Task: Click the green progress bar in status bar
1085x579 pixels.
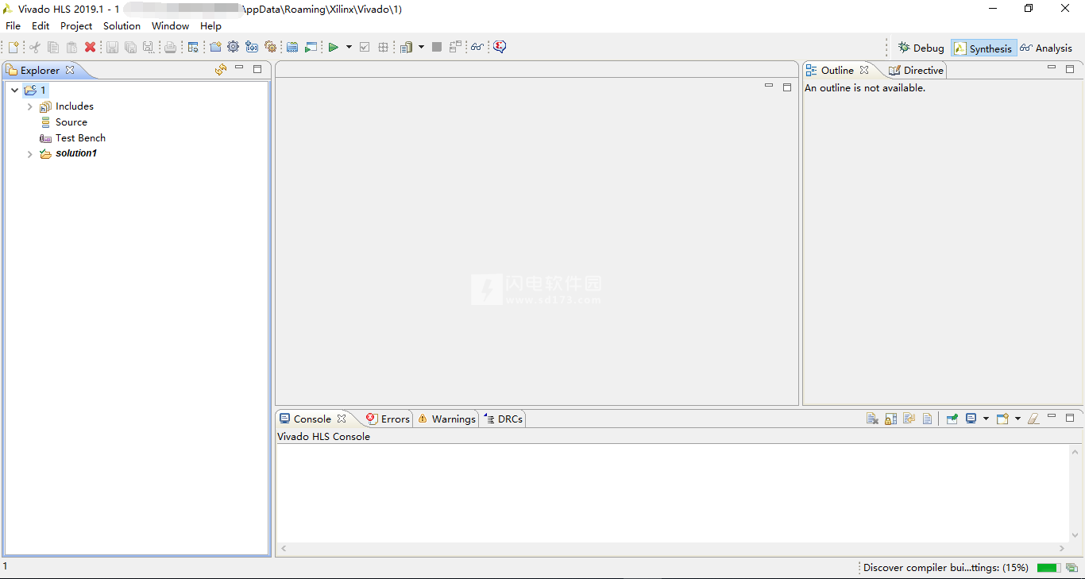Action: (1048, 568)
